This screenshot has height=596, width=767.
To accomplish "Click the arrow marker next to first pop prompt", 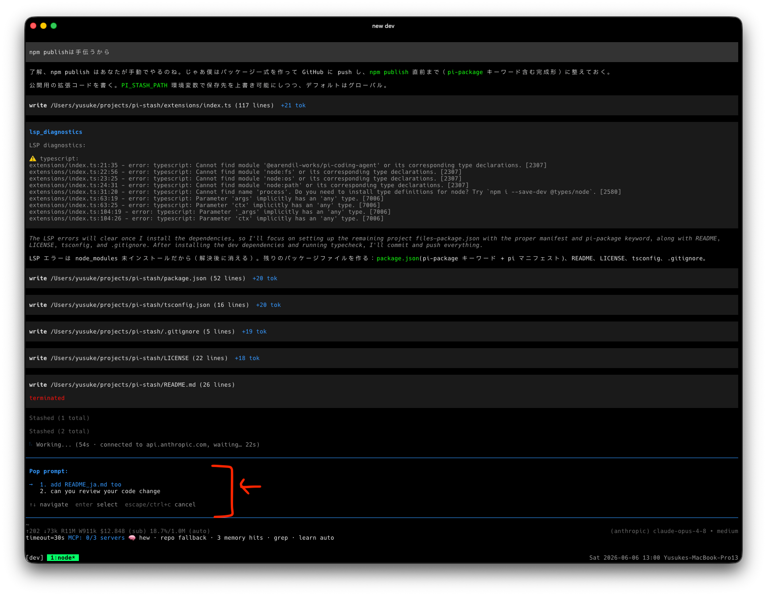I will point(31,484).
